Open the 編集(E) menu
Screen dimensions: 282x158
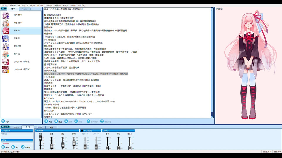click(13, 6)
